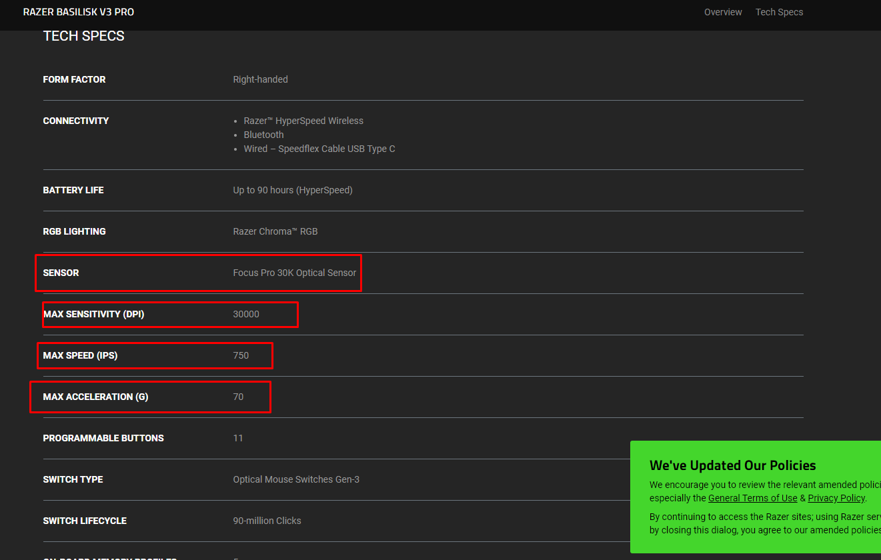
Task: Select the SWITCH TYPE label
Action: 73,479
